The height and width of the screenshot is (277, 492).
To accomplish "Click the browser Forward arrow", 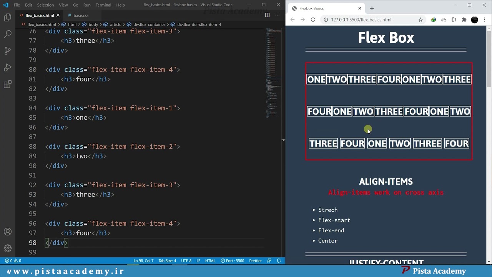I will [303, 20].
